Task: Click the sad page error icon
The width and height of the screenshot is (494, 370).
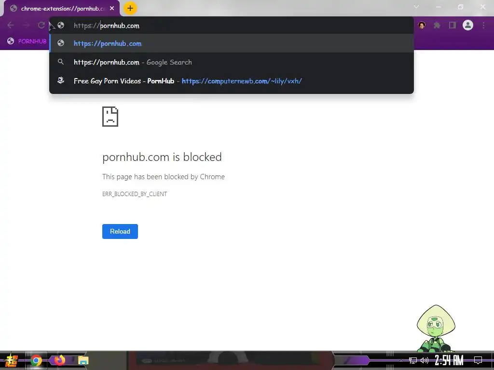Action: pos(110,117)
